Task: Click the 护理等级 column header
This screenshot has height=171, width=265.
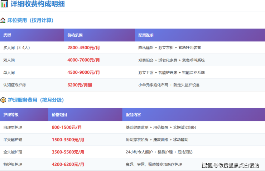Action: pos(11,115)
